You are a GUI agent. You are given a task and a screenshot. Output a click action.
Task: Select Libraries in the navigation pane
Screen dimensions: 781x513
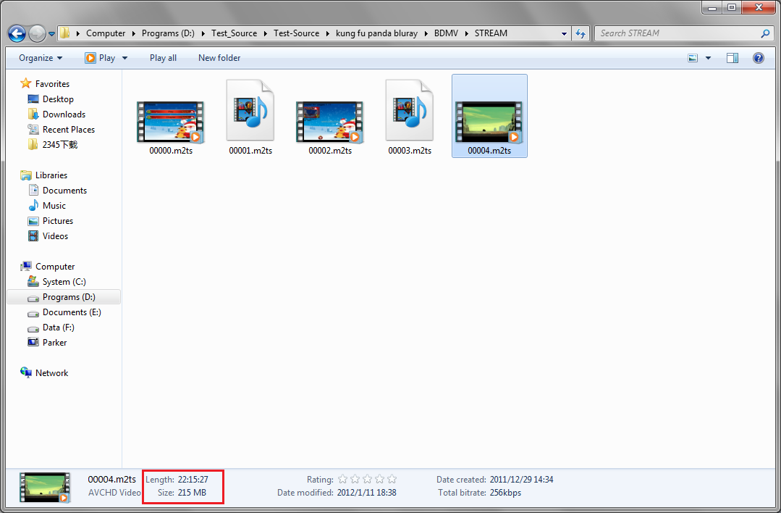[51, 175]
